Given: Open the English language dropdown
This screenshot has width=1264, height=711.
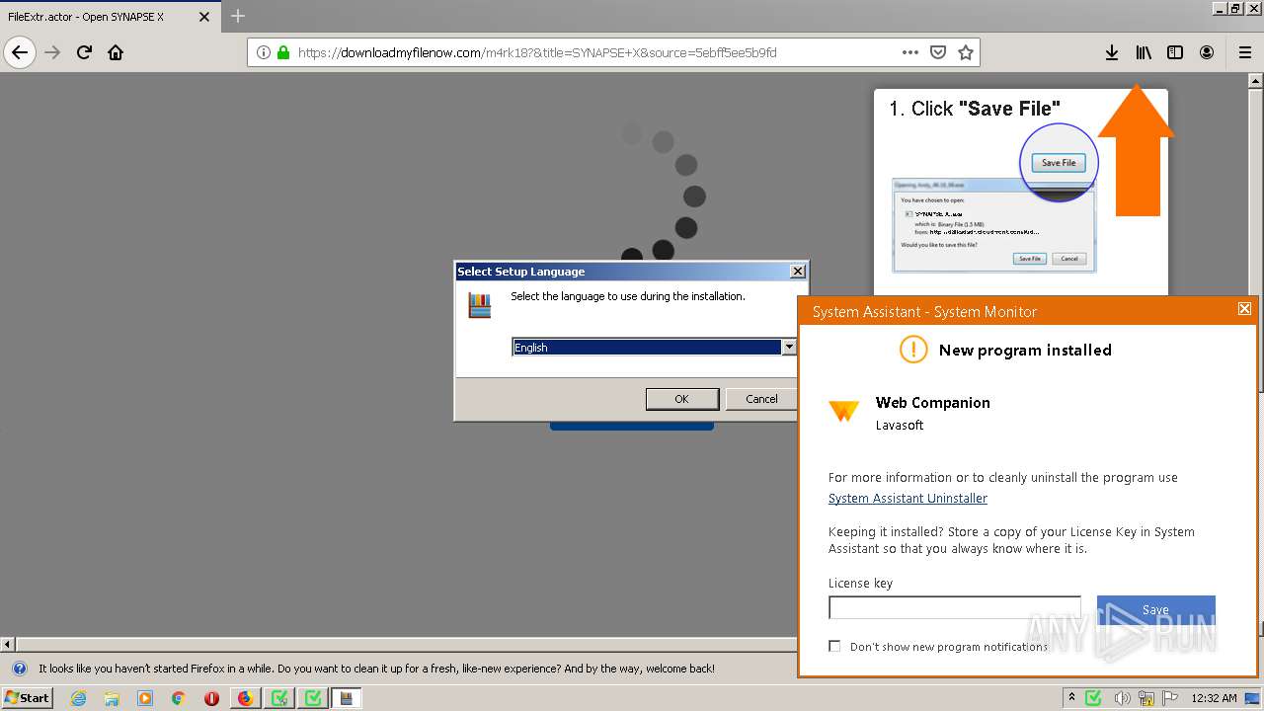Looking at the screenshot, I should click(788, 347).
